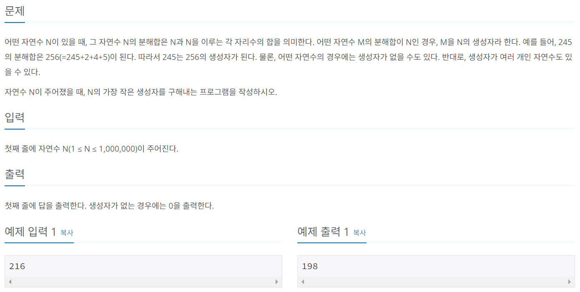Click the 예제 출력 1 heading

click(323, 232)
